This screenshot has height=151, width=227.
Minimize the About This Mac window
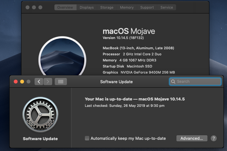(x=34, y=7)
